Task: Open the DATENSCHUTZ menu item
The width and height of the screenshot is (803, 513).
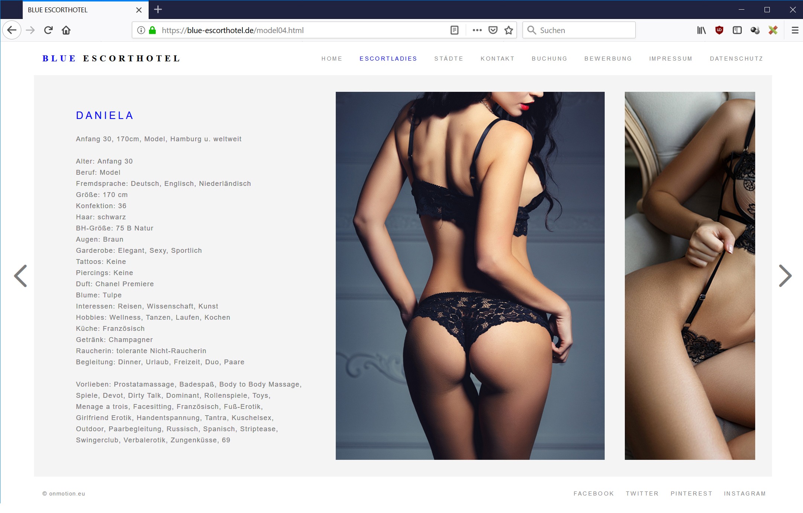Action: (x=736, y=59)
